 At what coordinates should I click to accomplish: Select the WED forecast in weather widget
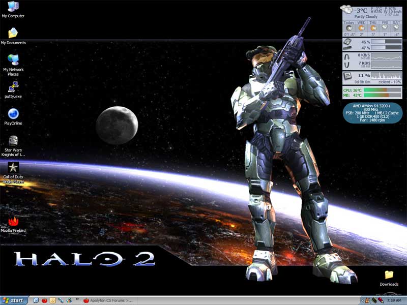(x=362, y=28)
